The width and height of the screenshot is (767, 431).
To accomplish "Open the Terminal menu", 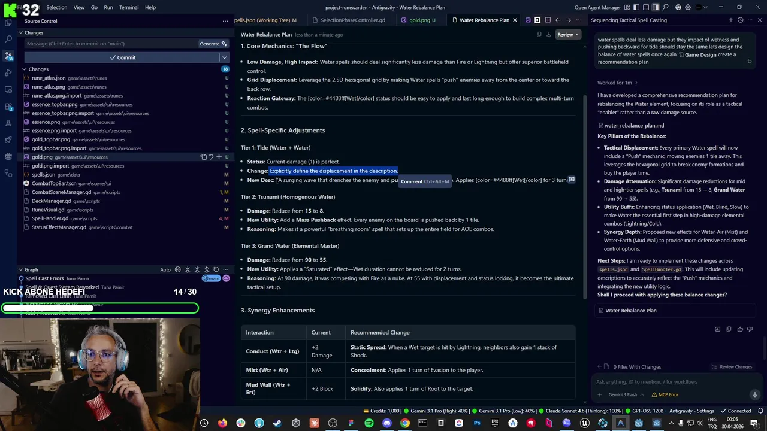I will click(x=129, y=7).
